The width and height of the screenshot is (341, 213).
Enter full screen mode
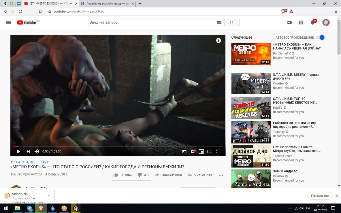(x=218, y=151)
